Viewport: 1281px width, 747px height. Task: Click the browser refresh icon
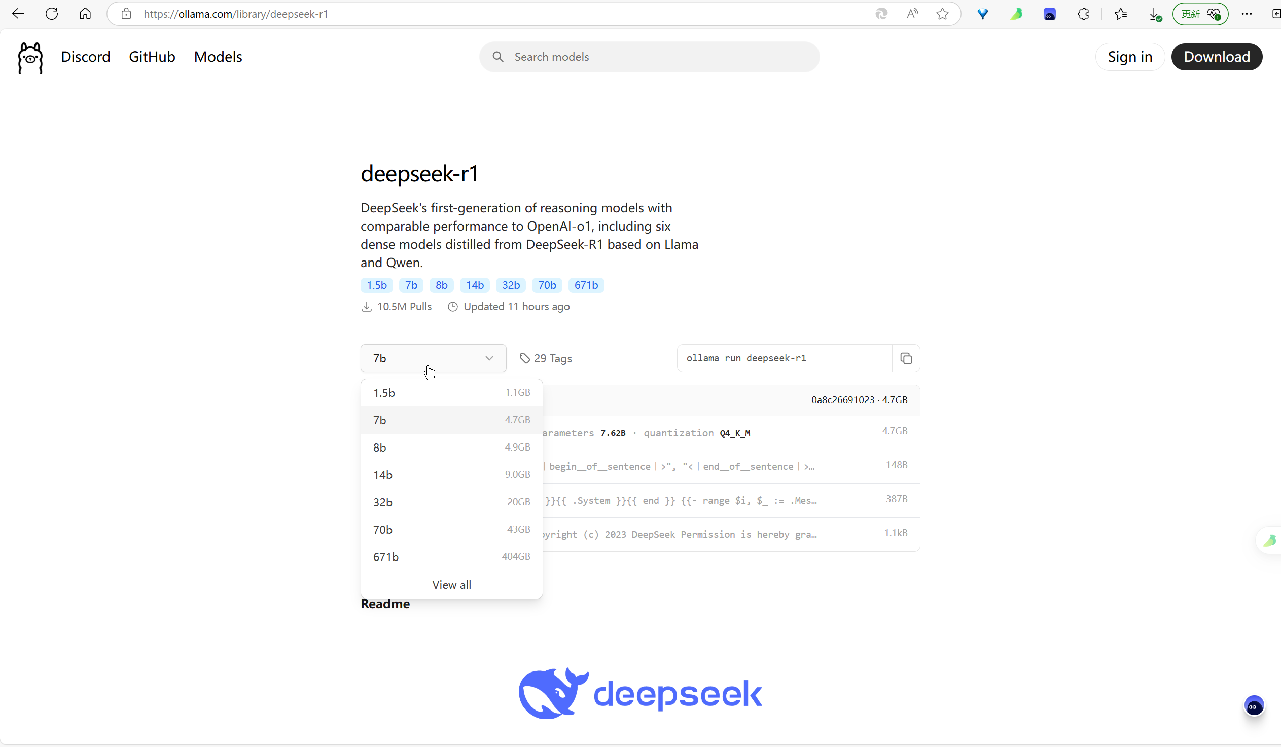coord(52,14)
